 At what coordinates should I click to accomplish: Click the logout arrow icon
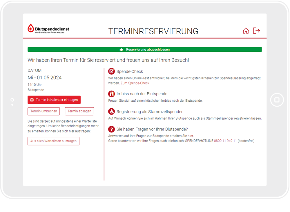[x=257, y=31]
